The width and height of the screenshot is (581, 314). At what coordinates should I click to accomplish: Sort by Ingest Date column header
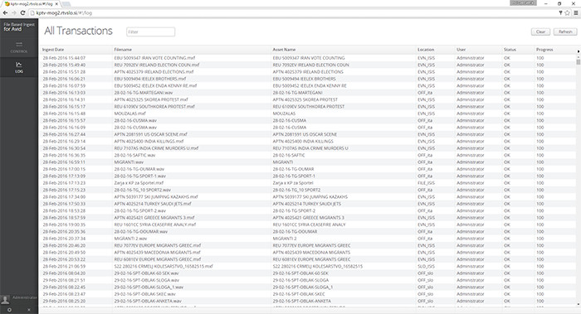point(53,50)
